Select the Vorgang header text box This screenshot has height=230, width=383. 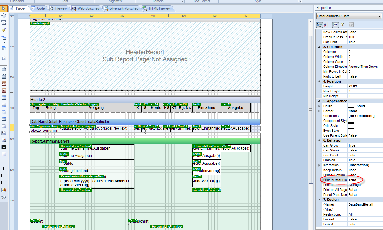pyautogui.click(x=96, y=108)
